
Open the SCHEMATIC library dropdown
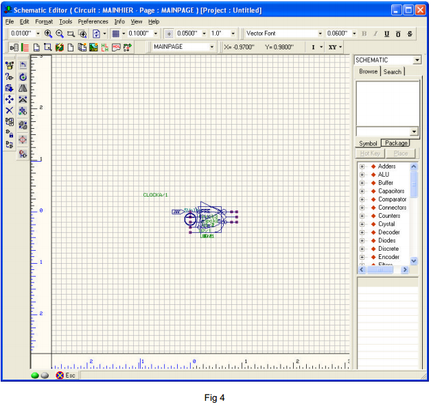click(x=417, y=60)
